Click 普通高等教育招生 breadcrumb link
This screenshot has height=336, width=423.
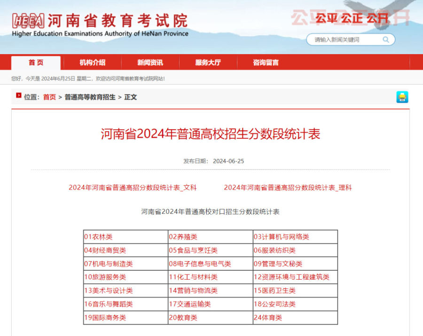[x=90, y=97]
